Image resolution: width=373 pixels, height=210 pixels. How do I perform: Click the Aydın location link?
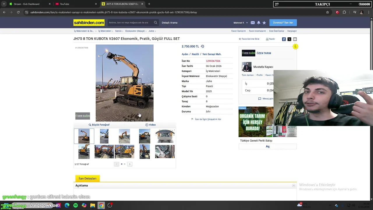tap(185, 54)
